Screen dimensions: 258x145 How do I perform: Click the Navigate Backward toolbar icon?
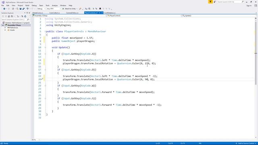[4, 9]
